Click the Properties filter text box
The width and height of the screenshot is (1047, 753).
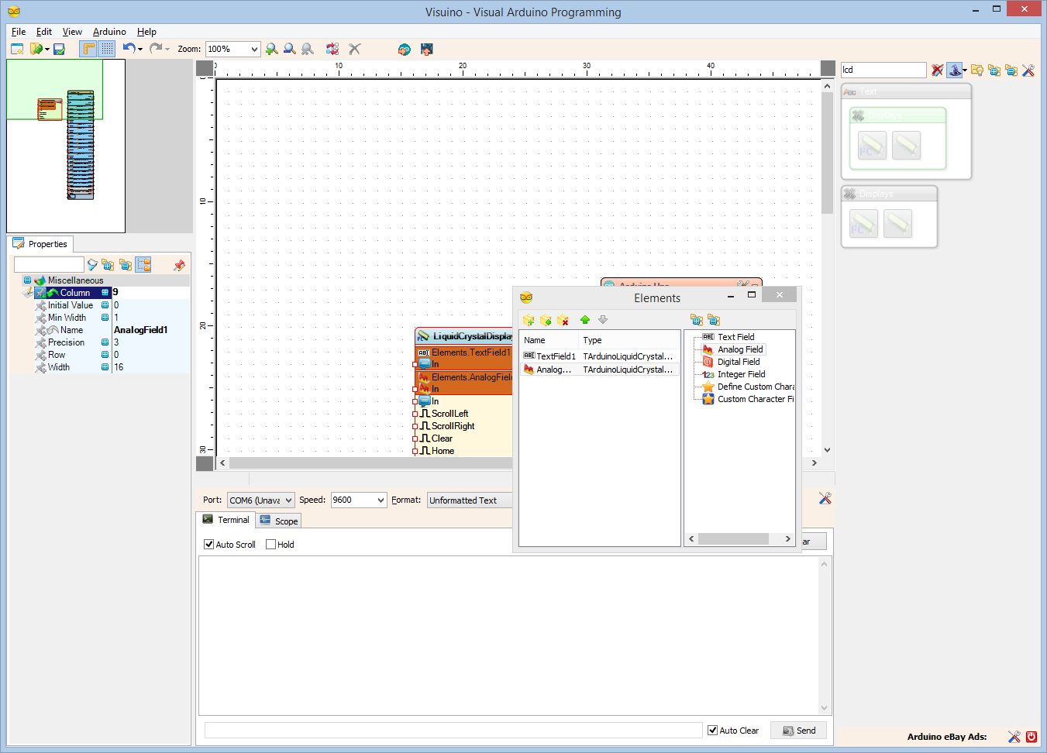48,265
